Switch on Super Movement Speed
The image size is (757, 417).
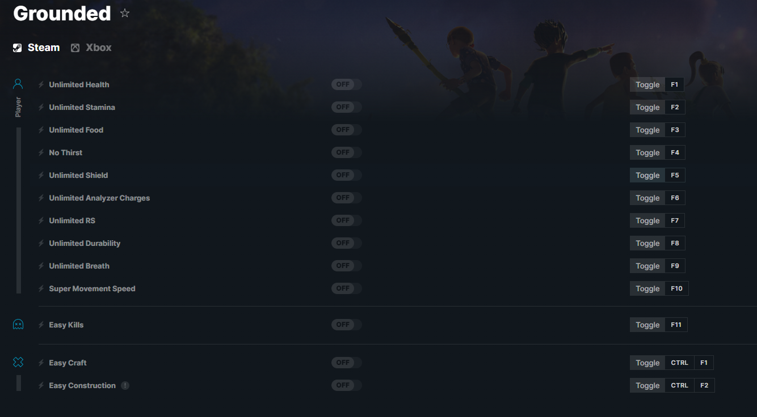point(346,288)
